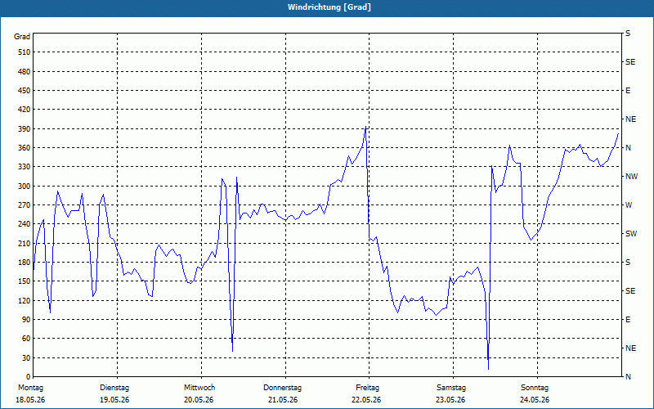This screenshot has width=654, height=409.
Task: Click the Freitag day label
Action: click(x=367, y=388)
